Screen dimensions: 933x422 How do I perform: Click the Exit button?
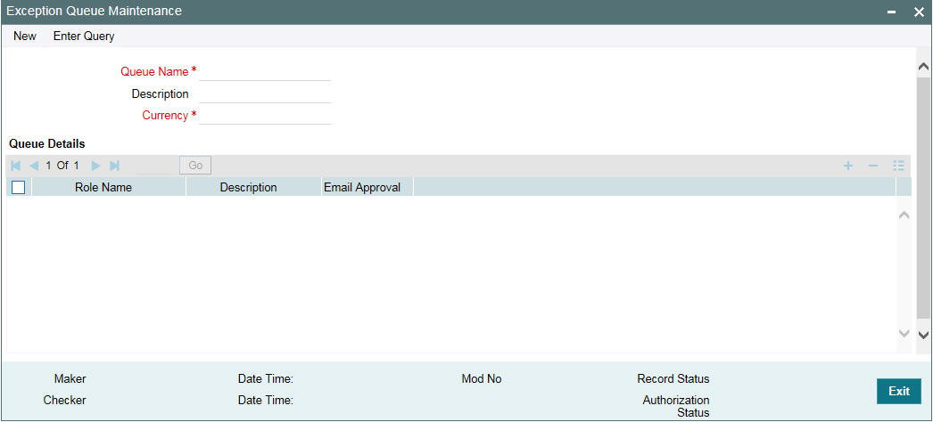(899, 391)
